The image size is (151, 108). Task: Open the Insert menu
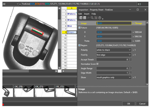pyautogui.click(x=87, y=14)
